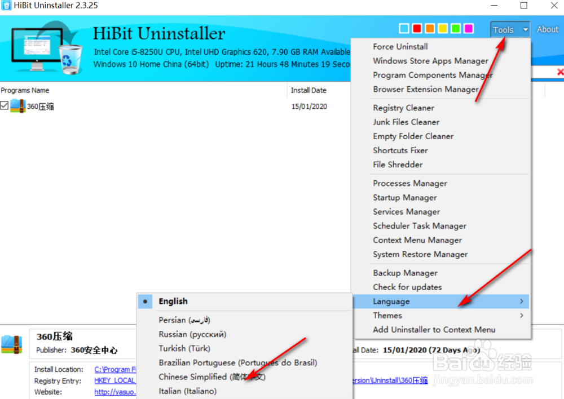
Task: Click the large 360压缩 icon in details panel
Action: 12,344
